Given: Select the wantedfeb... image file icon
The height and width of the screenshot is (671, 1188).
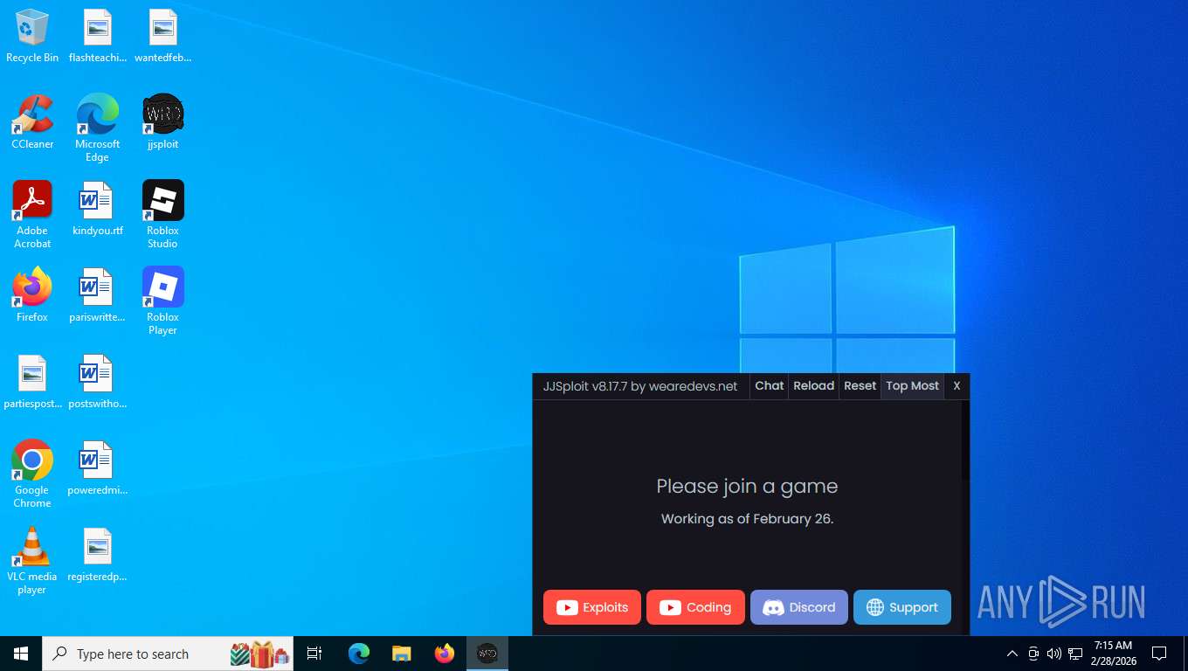Looking at the screenshot, I should (162, 36).
